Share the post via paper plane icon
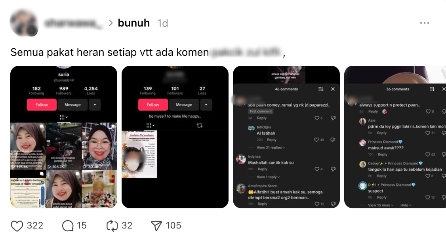This screenshot has height=240, width=446. tap(156, 226)
